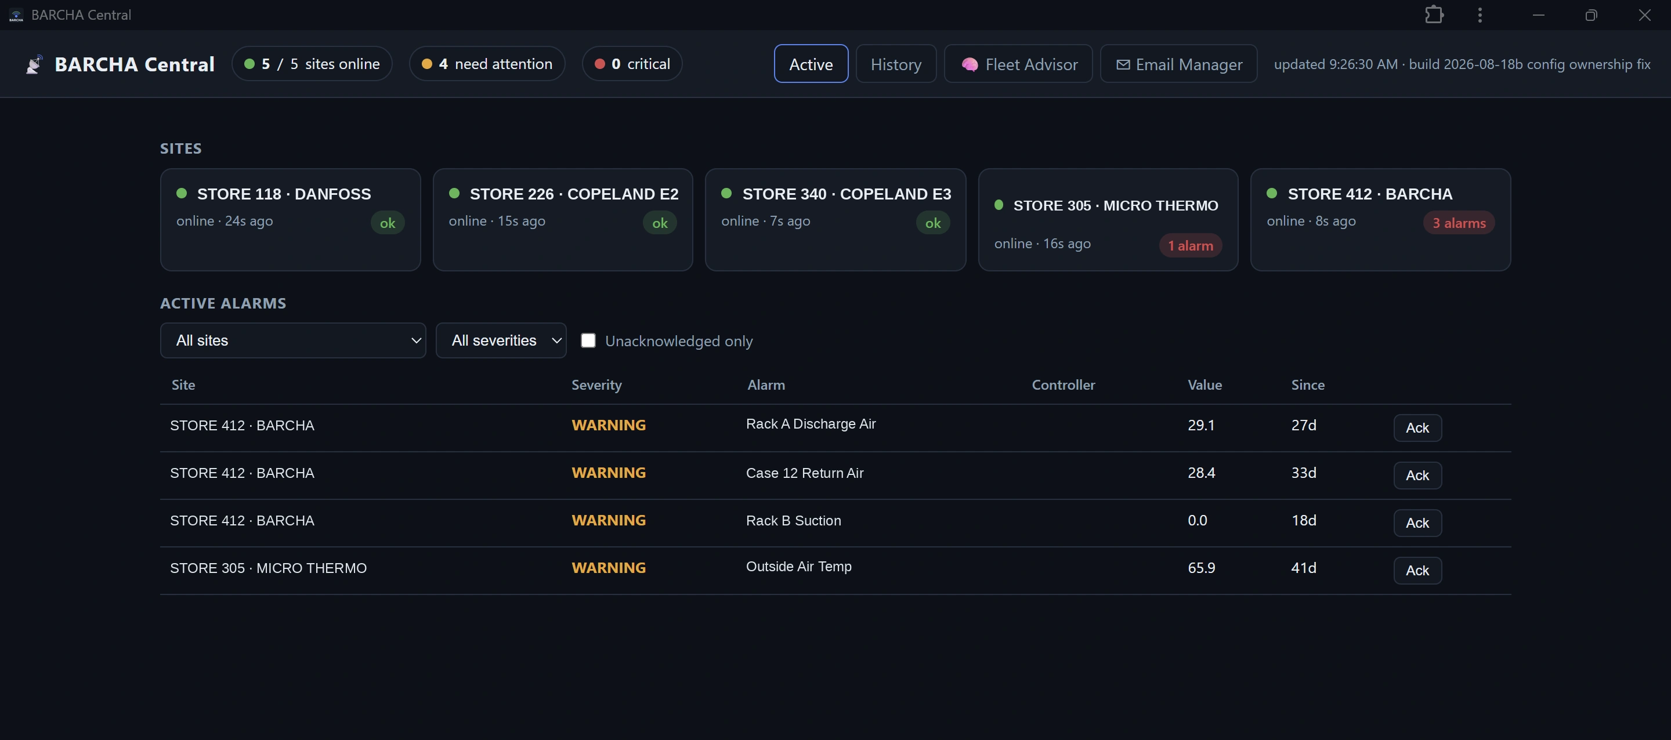Open the three-dot window menu
Viewport: 1671px width, 740px height.
pyautogui.click(x=1480, y=15)
